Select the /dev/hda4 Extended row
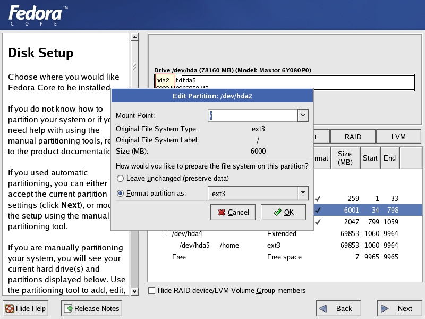The height and width of the screenshot is (319, 425). coord(285,233)
